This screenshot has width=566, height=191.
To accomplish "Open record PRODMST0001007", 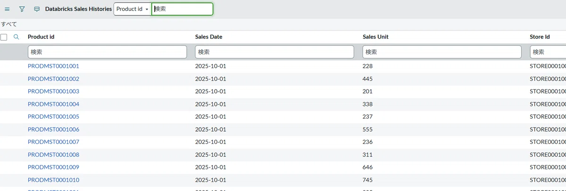I will [53, 142].
